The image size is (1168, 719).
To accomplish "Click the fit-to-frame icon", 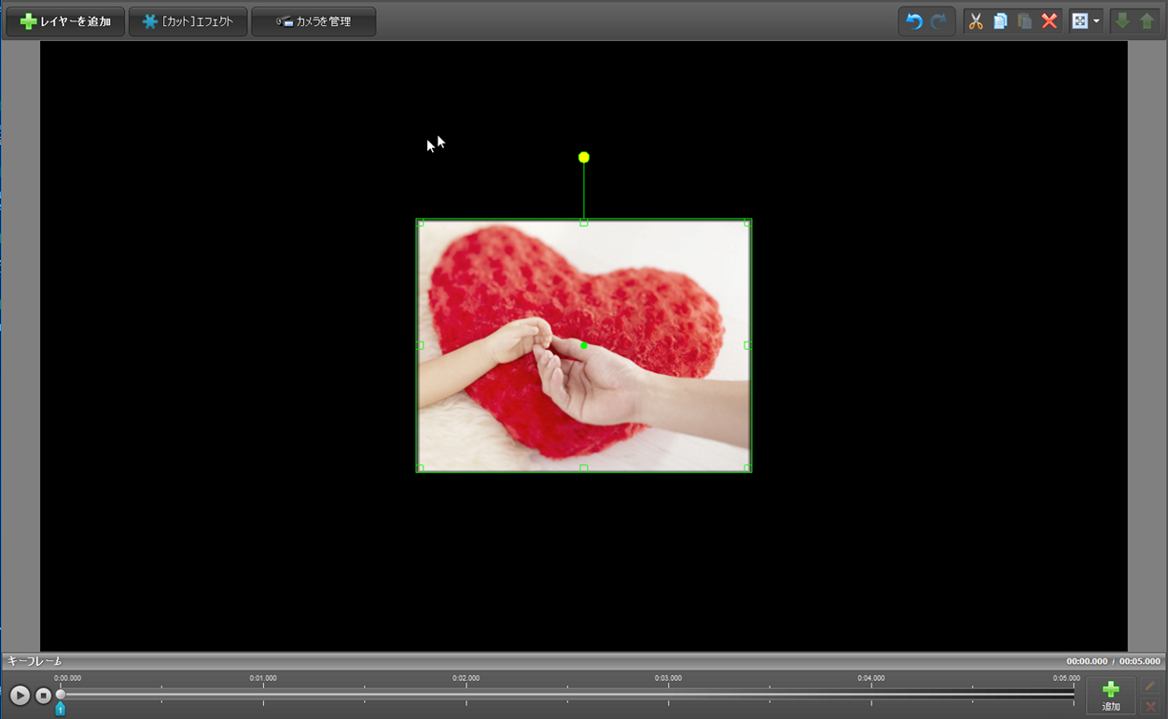I will (x=1079, y=21).
